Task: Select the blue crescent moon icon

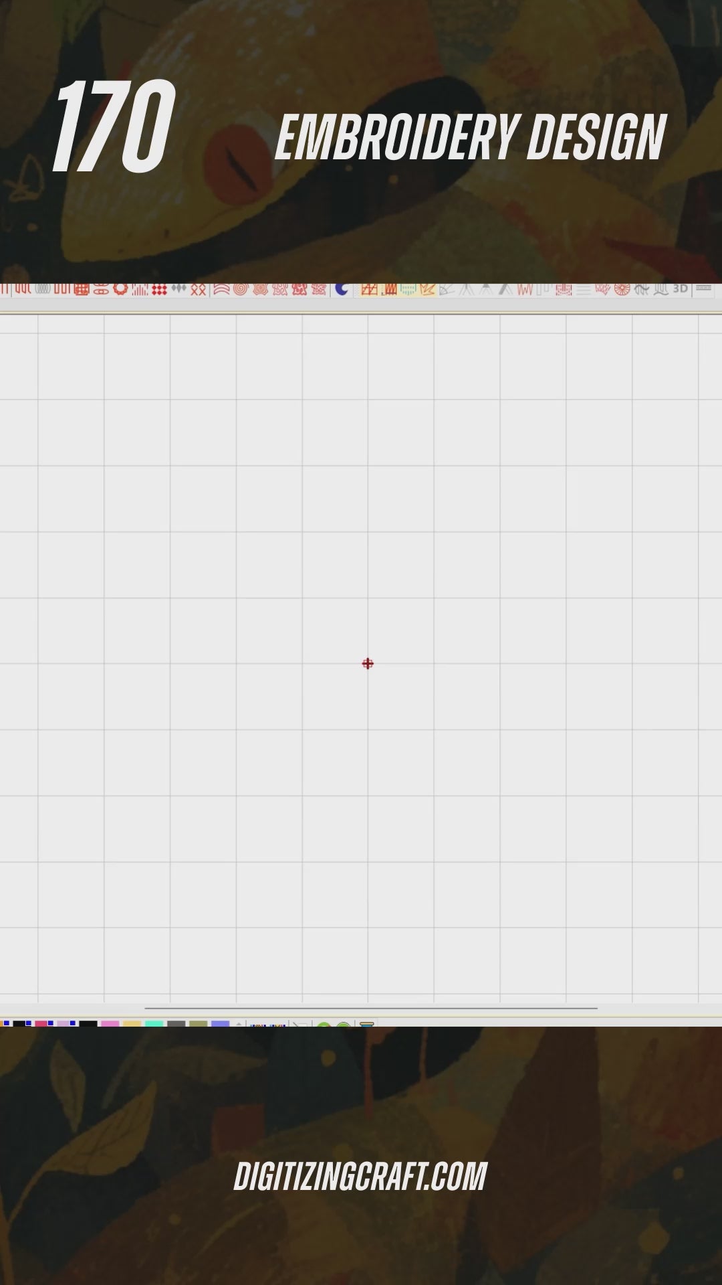Action: pos(342,289)
